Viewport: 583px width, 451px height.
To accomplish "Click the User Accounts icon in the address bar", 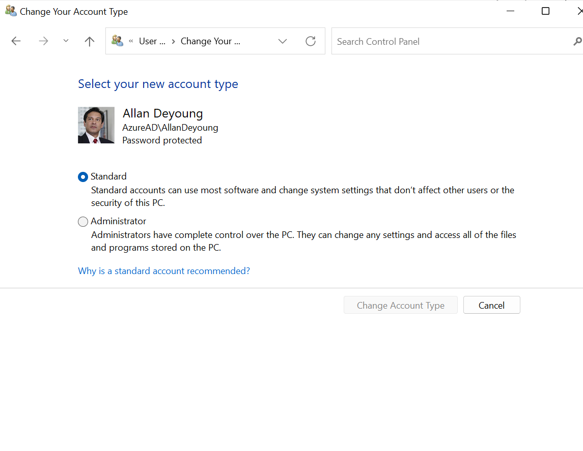I will coord(117,41).
